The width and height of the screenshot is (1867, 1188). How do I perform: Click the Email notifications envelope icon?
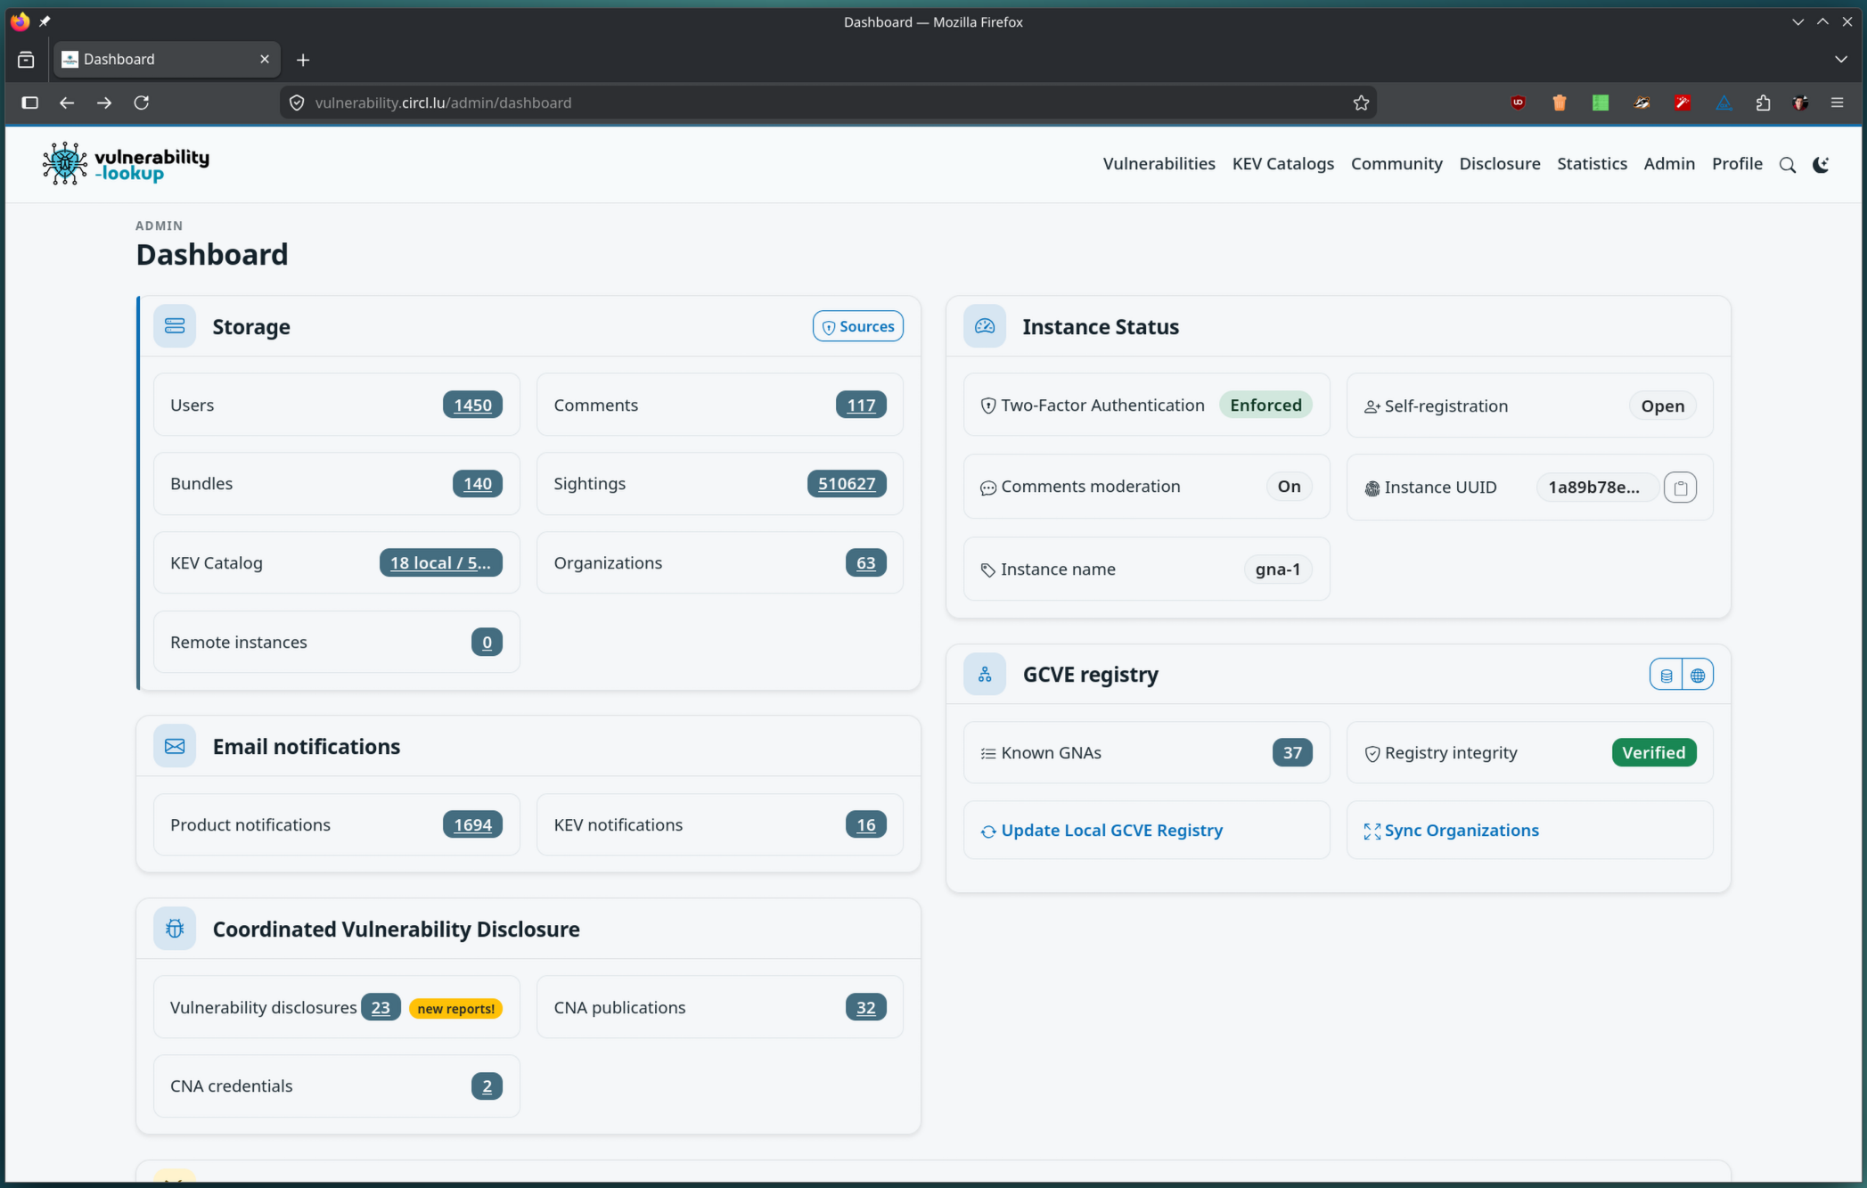point(175,746)
